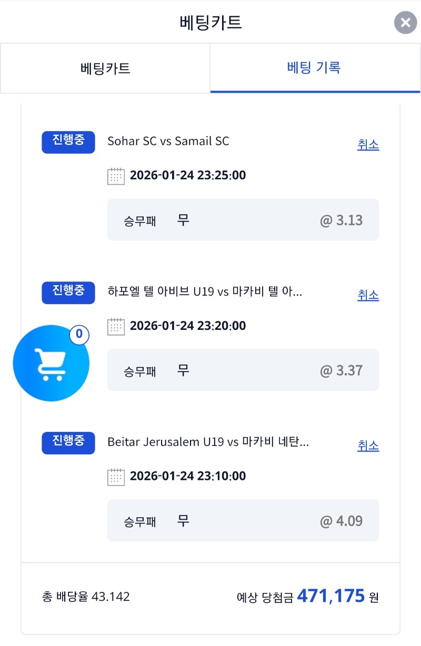Click calendar icon beside 23:10:00 date
Screen dimensions: 421x646
(x=116, y=477)
